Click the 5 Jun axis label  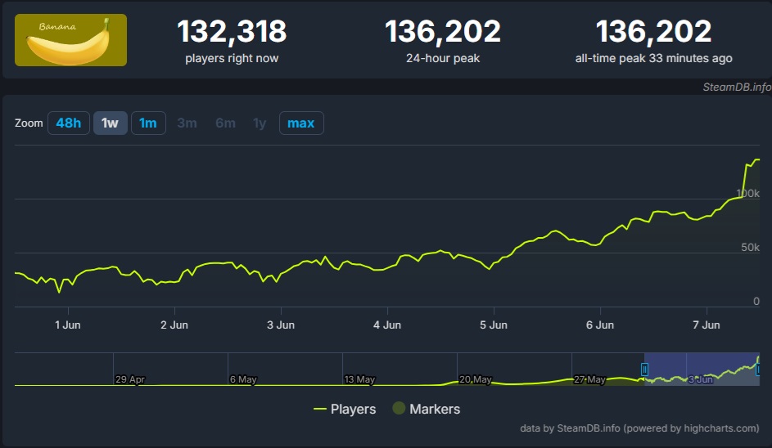click(494, 325)
